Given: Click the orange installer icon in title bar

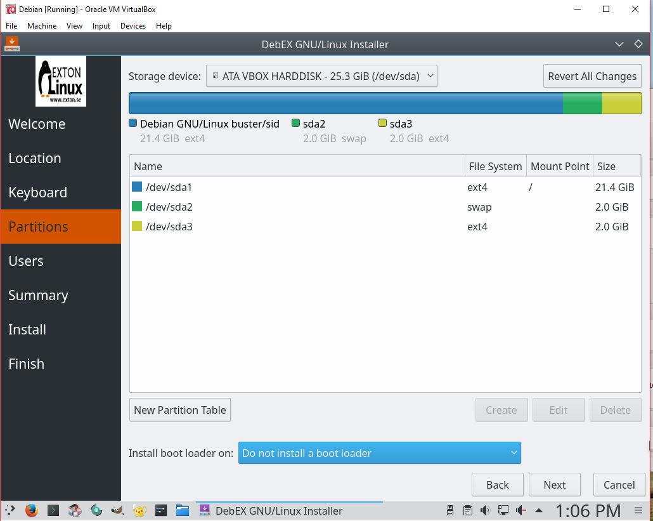Looking at the screenshot, I should [x=11, y=44].
